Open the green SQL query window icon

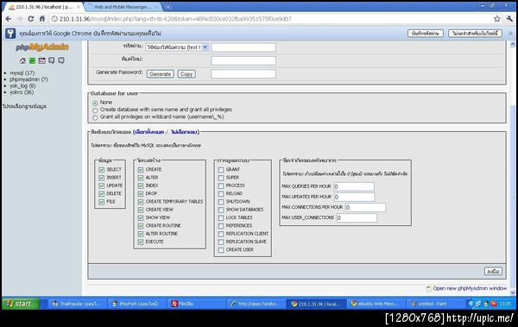(32, 60)
